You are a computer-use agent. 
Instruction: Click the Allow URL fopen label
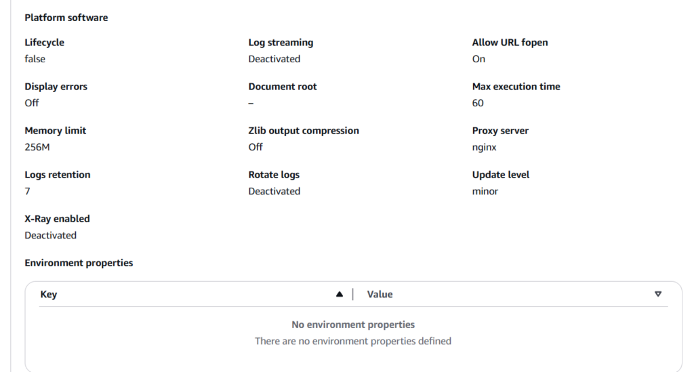click(x=510, y=42)
